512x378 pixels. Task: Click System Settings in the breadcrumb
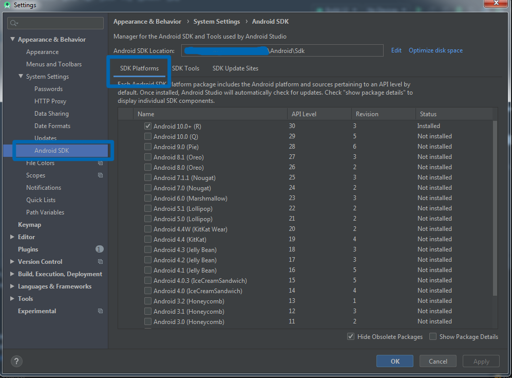click(217, 22)
